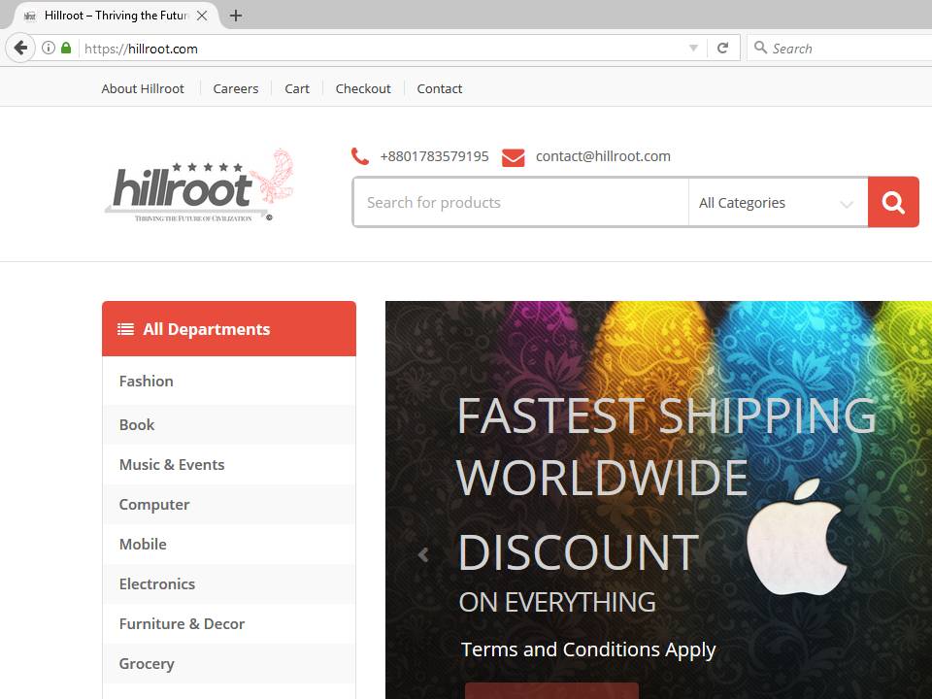Open the All Categories dropdown
Screen dimensions: 932x699
click(x=777, y=203)
